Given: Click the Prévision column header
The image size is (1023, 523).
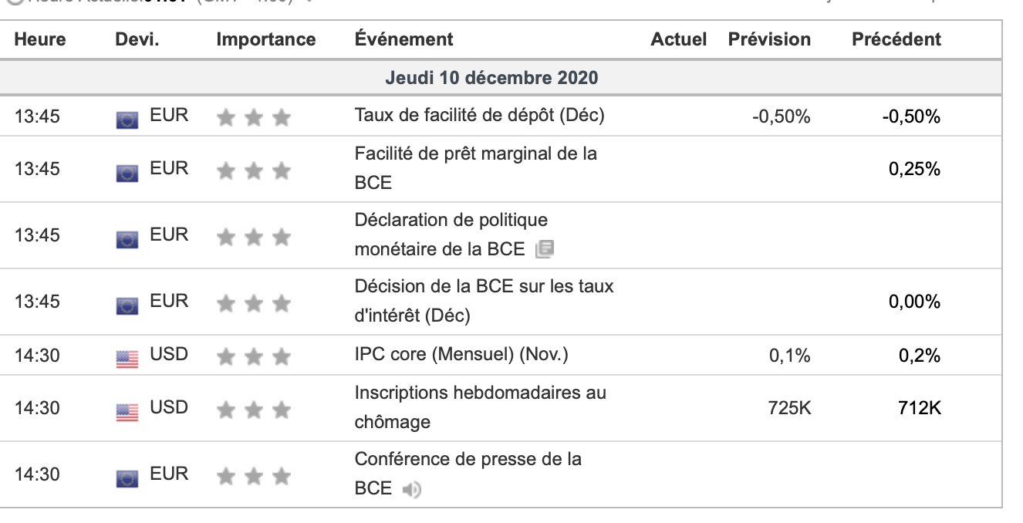Looking at the screenshot, I should (768, 39).
